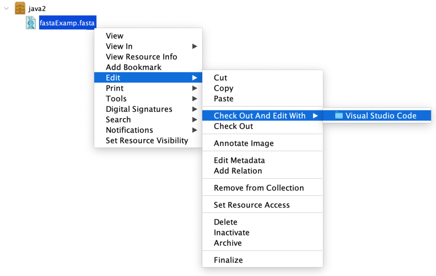Click the fastaExamp.fasta DNA file icon
The width and height of the screenshot is (436, 276).
click(x=31, y=23)
